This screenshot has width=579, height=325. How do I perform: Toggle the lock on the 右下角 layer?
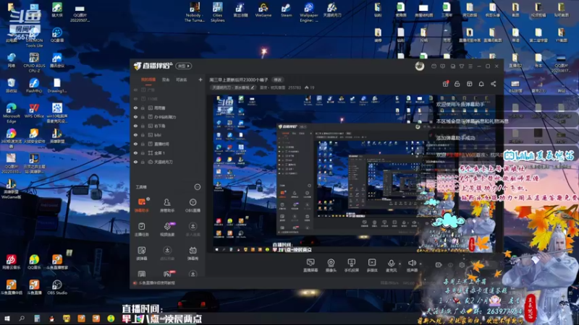(x=143, y=126)
